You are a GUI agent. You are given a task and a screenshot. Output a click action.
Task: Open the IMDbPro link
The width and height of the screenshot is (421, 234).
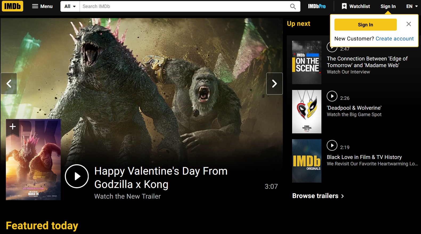[317, 6]
